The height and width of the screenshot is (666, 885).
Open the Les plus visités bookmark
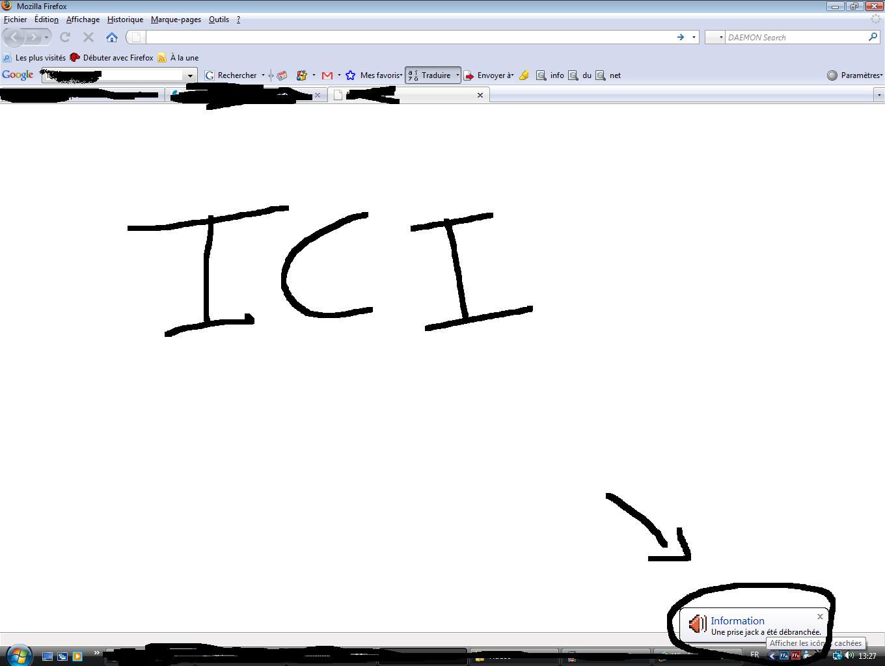coord(34,58)
